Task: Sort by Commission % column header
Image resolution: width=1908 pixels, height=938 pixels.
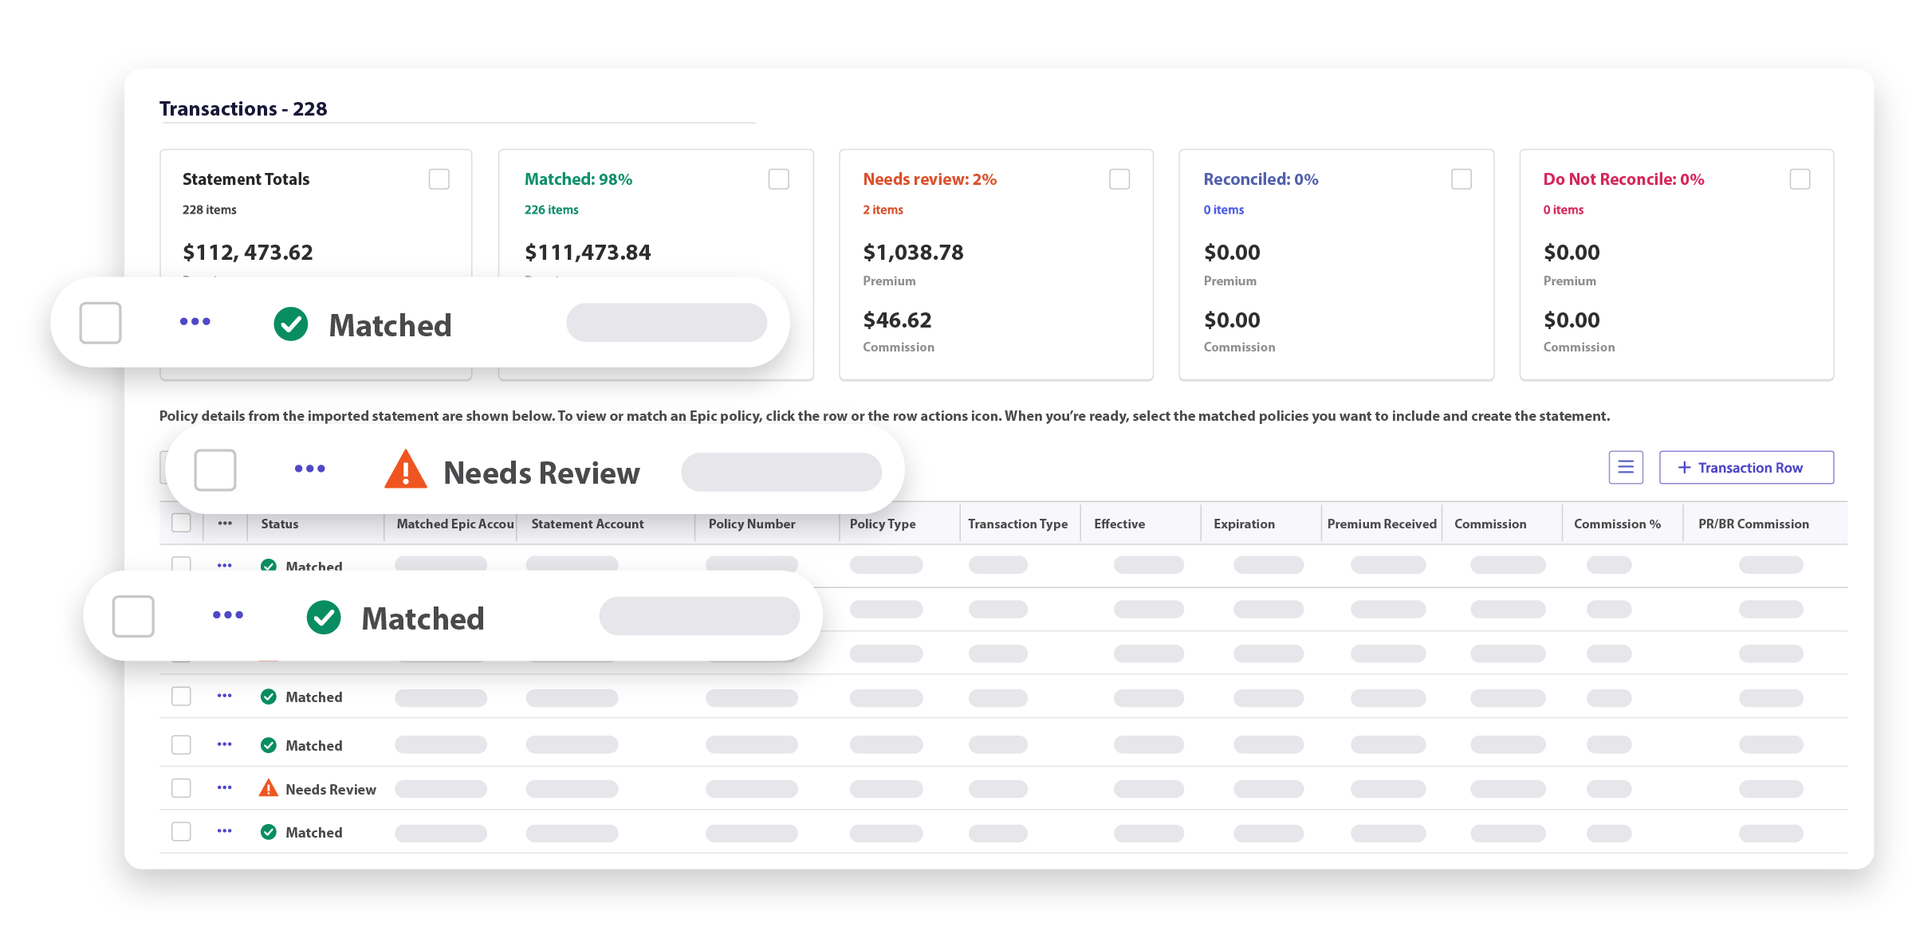Action: coord(1617,524)
